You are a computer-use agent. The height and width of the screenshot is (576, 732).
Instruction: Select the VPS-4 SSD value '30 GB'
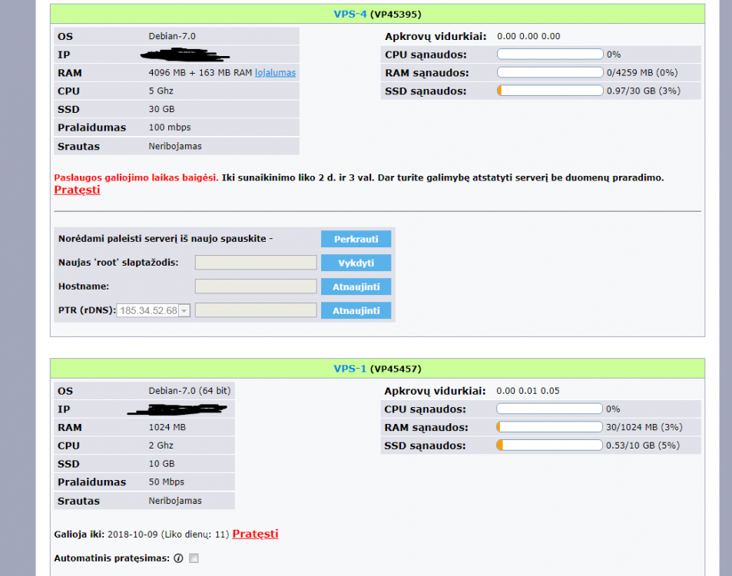tap(161, 109)
